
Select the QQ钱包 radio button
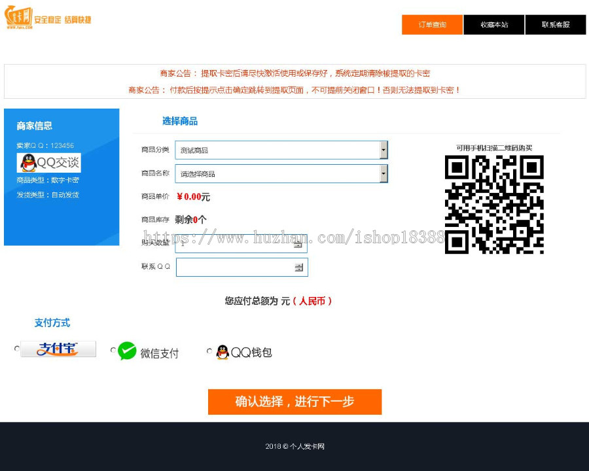[209, 351]
